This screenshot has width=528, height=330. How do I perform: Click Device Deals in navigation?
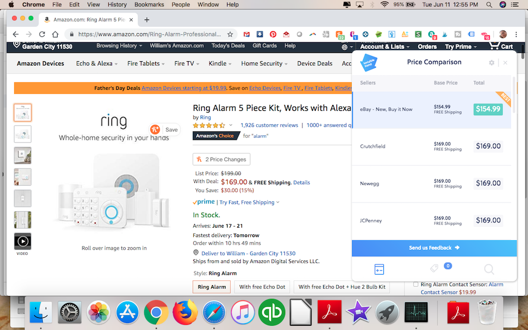pyautogui.click(x=315, y=63)
